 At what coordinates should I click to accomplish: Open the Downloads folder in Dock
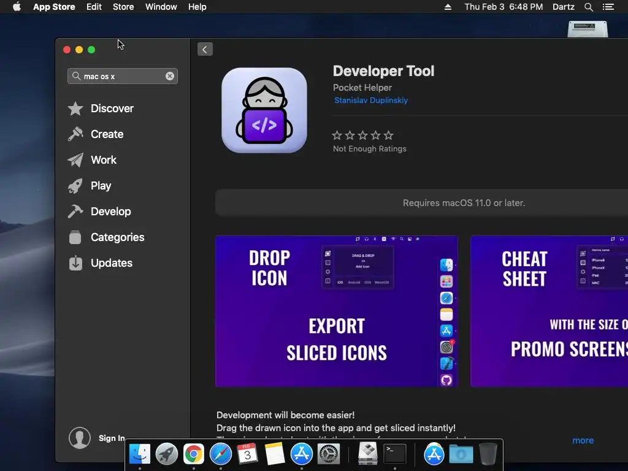click(x=461, y=454)
